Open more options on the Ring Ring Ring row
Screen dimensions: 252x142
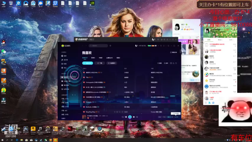coord(123,112)
